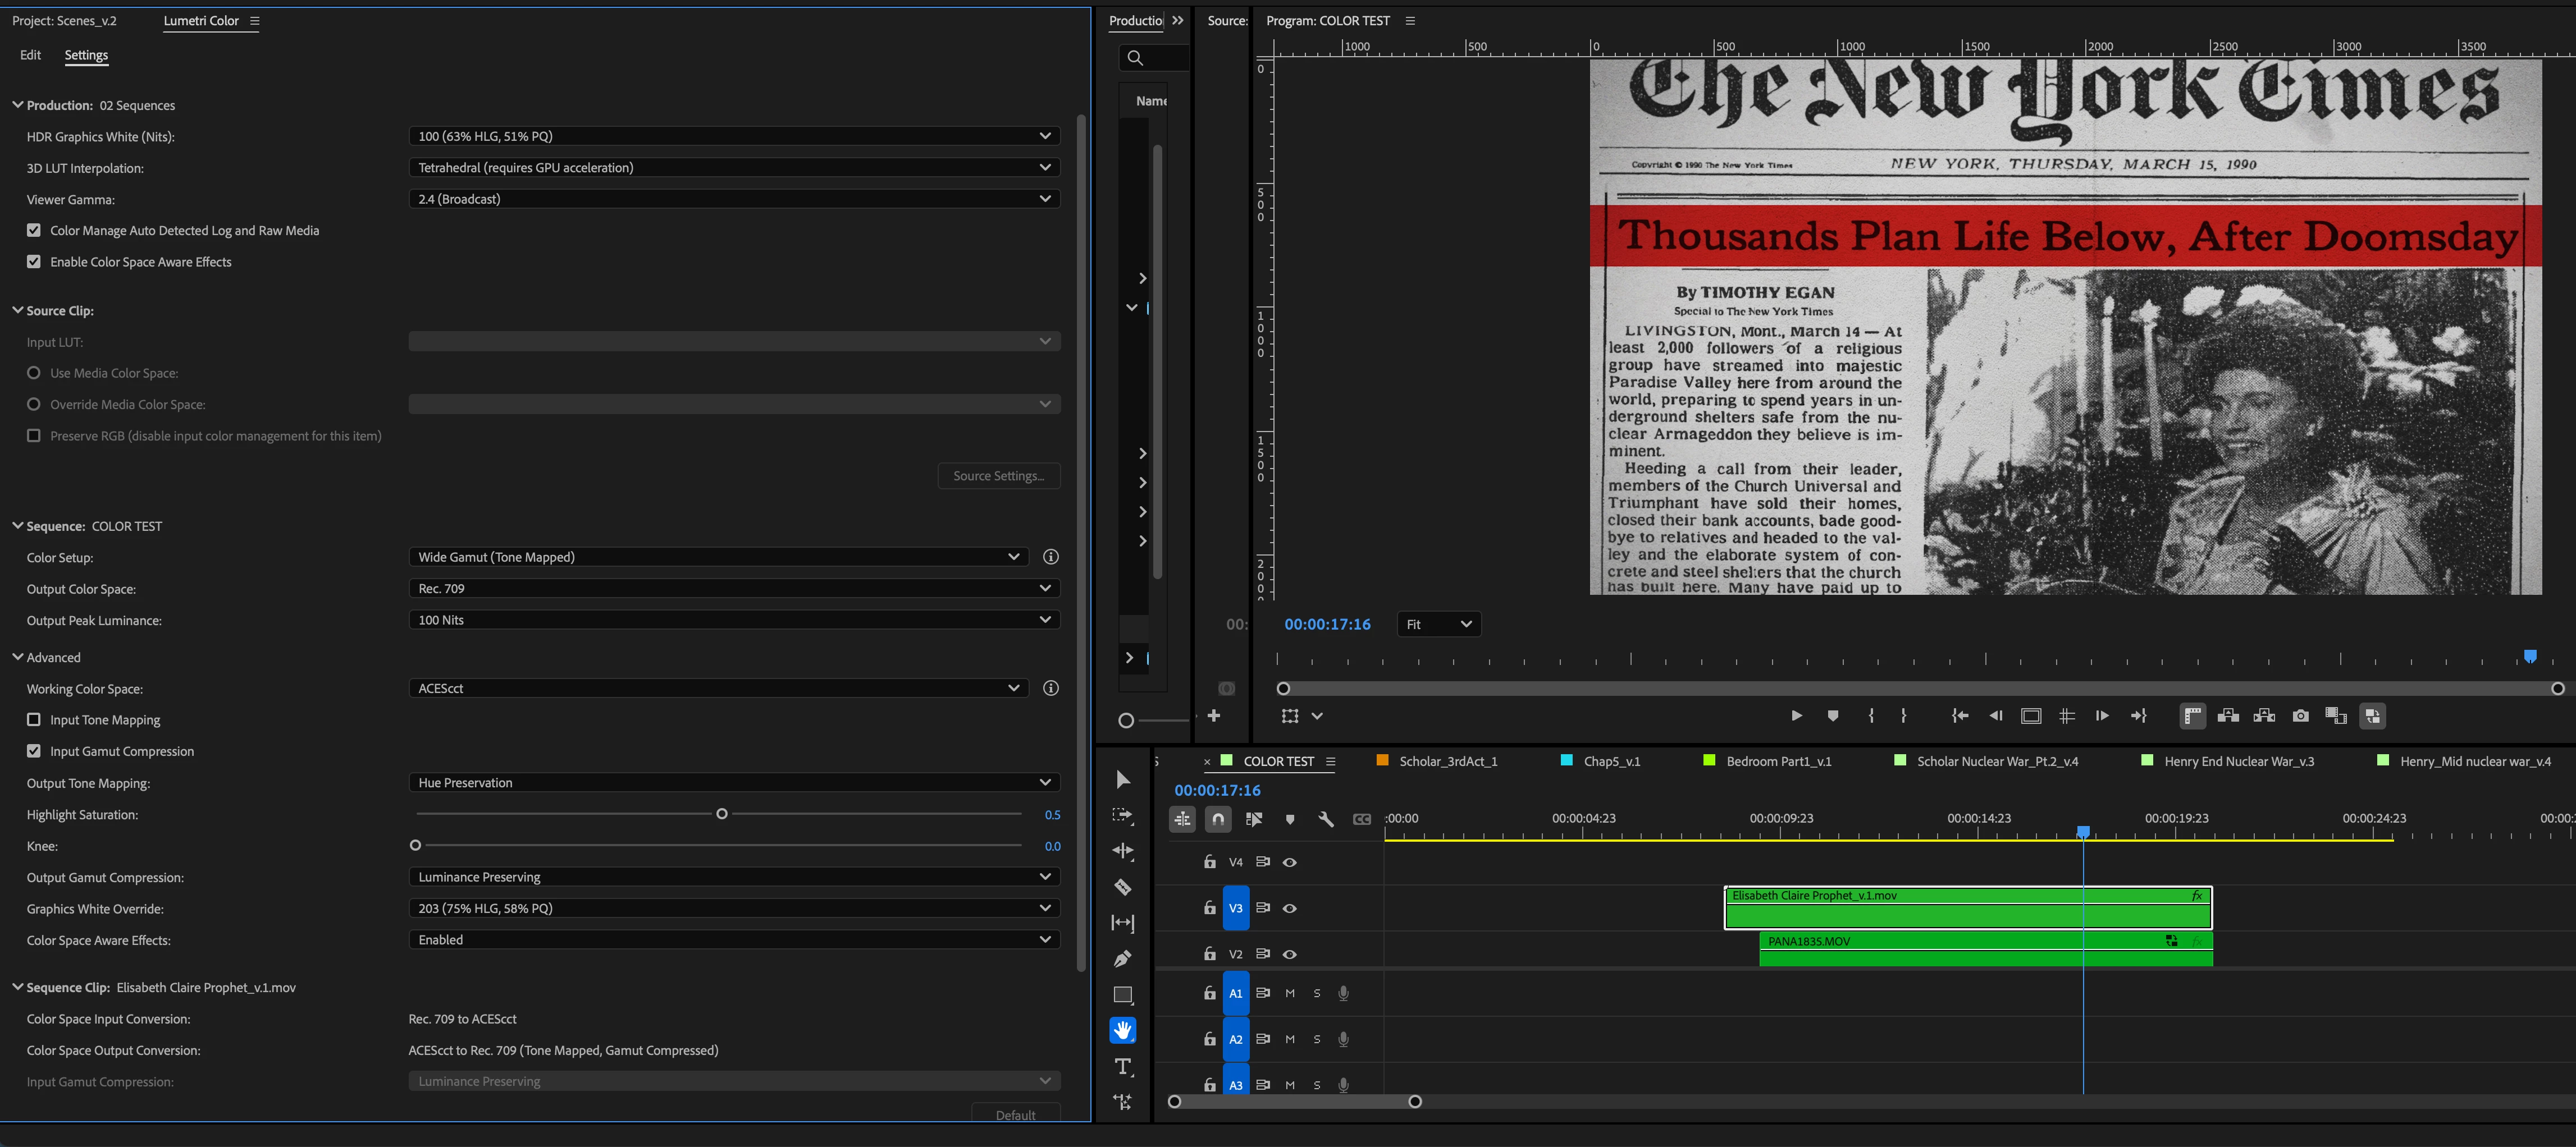
Task: Select the Razor tool
Action: (x=1122, y=887)
